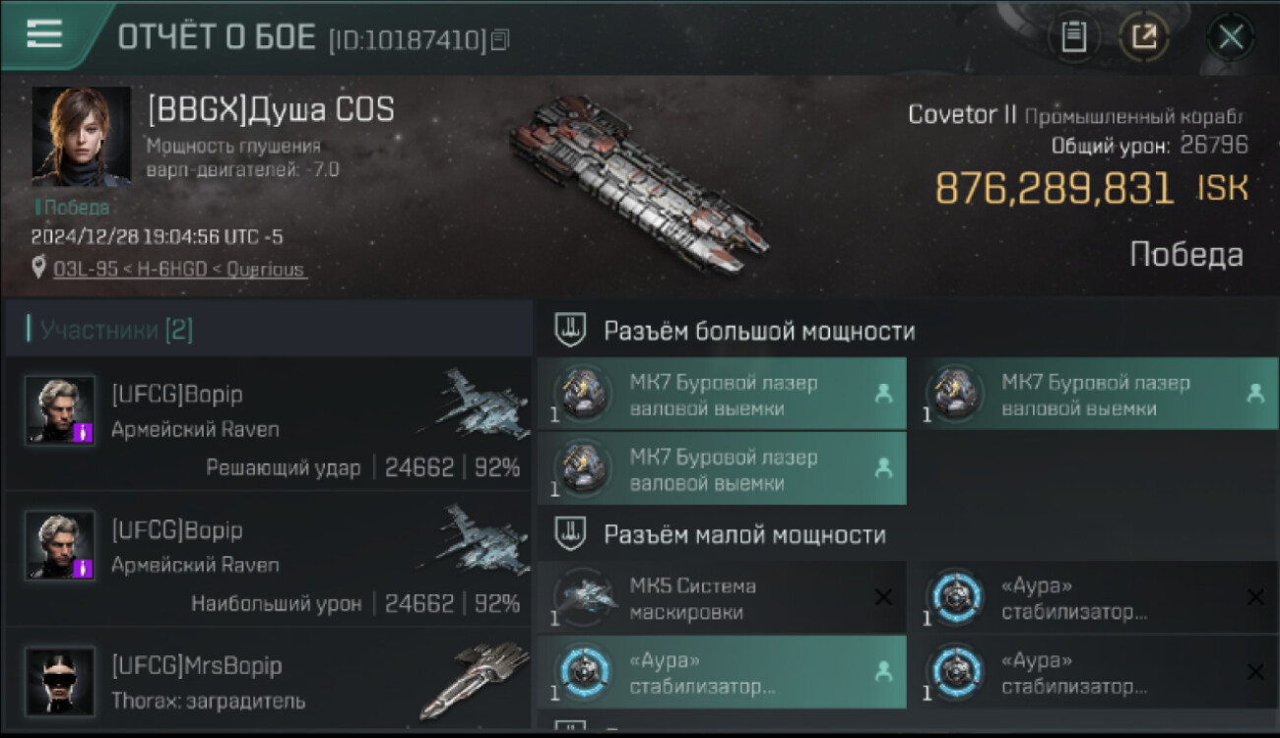Tap the MrsBopip character portrait

click(x=60, y=681)
